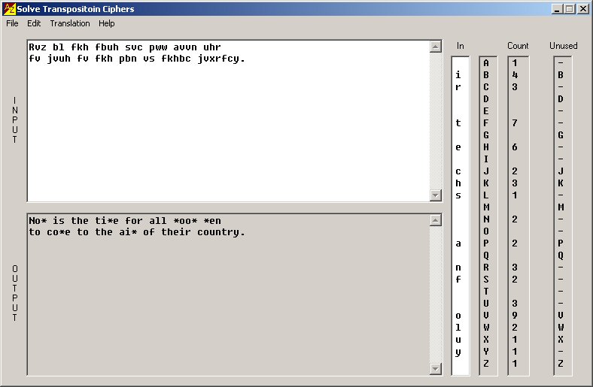The height and width of the screenshot is (387, 593).
Task: Select cipher letter U in the alphabet column
Action: click(x=486, y=303)
